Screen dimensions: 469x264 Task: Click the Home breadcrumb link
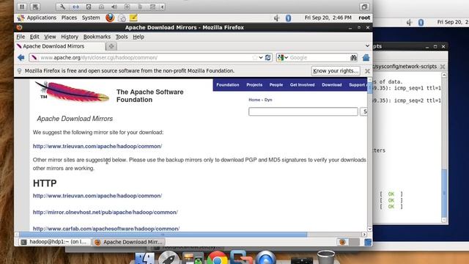point(254,100)
